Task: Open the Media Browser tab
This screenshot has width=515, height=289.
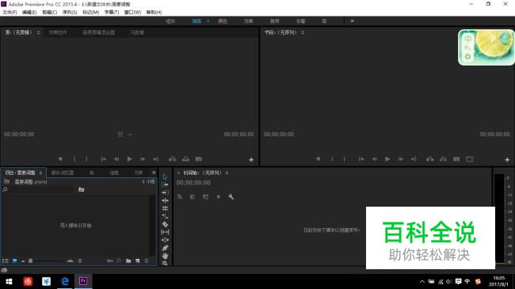Action: tap(62, 173)
